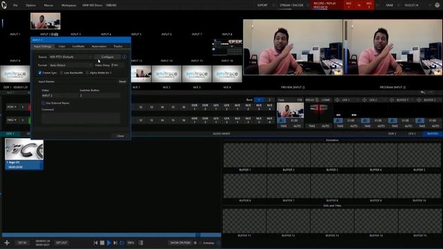This screenshot has width=443, height=249.
Task: Toggle the Frame Sync checkbox
Action: (40, 73)
